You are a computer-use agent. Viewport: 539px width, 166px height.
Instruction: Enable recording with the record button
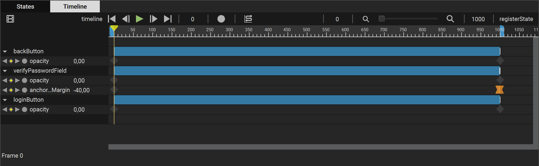click(221, 19)
